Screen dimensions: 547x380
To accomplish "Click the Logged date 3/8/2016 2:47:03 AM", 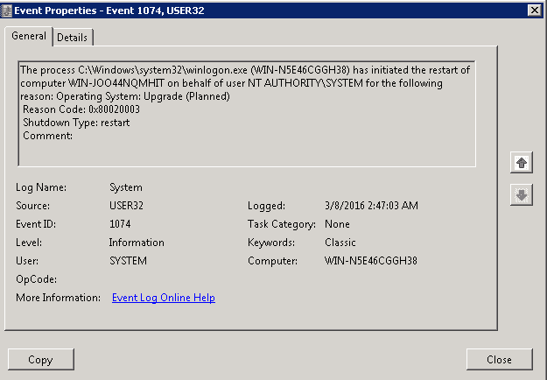I will [371, 206].
